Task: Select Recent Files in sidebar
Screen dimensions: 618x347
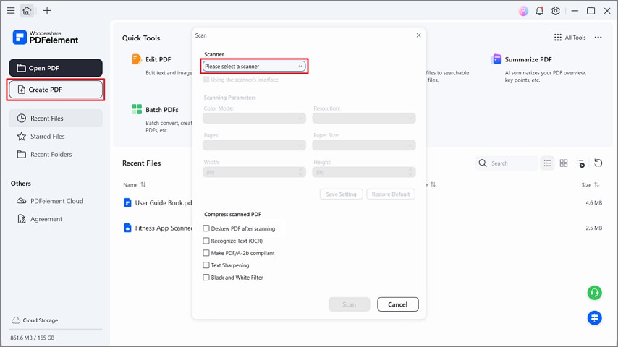Action: (x=56, y=118)
